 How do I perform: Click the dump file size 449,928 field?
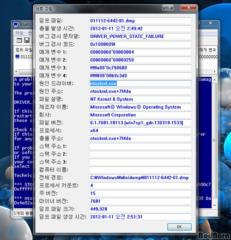(140, 209)
